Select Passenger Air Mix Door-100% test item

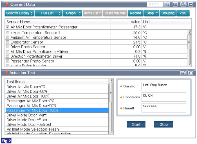(57, 110)
